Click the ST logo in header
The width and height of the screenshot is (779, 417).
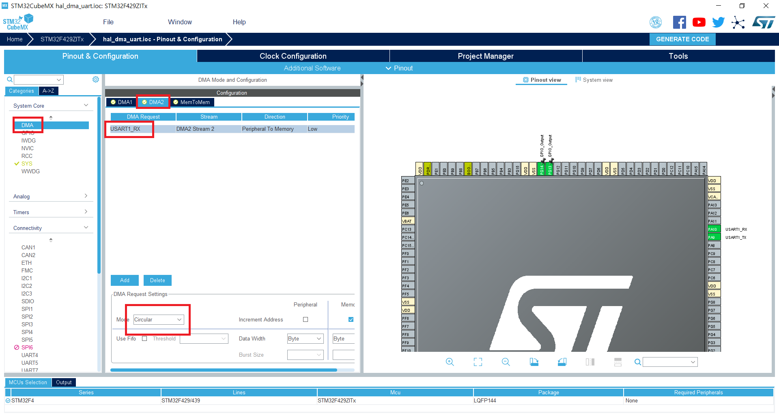point(764,22)
